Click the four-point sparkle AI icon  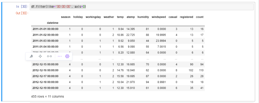(x=40, y=56)
